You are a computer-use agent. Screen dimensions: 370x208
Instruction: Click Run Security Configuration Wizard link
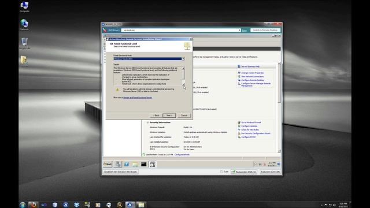256,133
